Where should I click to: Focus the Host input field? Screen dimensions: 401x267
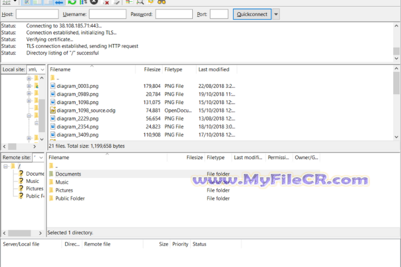point(37,14)
